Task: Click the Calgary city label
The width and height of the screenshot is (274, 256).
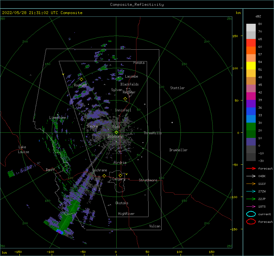Action: click(x=119, y=179)
